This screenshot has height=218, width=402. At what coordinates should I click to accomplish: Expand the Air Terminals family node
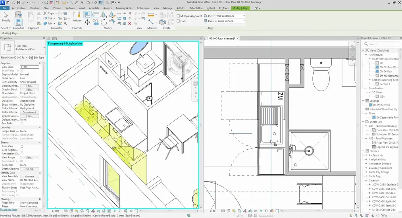(x=366, y=155)
